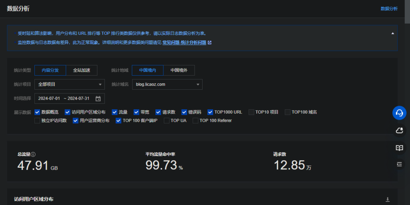Click external link icon after 统计分析问题
Screen dimensions: 410x205
(209, 42)
